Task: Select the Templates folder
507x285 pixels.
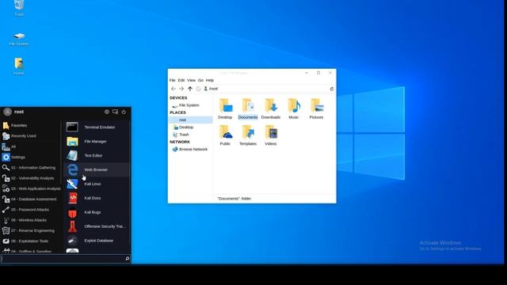Action: coord(248,135)
